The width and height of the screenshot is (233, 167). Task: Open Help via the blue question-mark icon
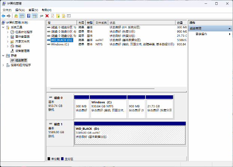tap(29, 16)
